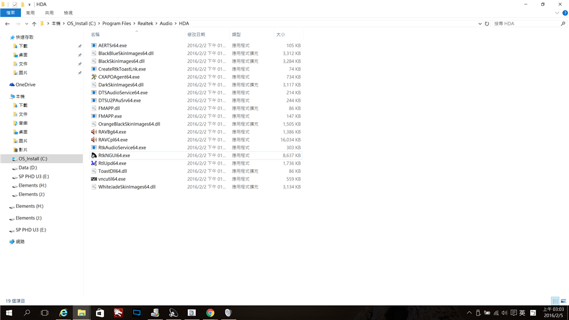The width and height of the screenshot is (569, 320).
Task: Select the vncutil64.exe icon
Action: 93,179
